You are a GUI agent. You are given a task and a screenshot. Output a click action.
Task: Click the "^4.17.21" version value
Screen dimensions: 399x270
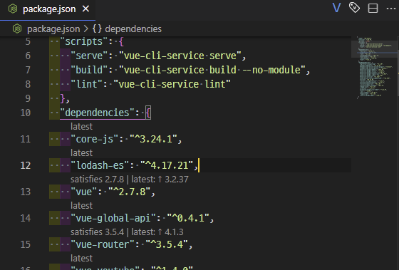tap(167, 165)
